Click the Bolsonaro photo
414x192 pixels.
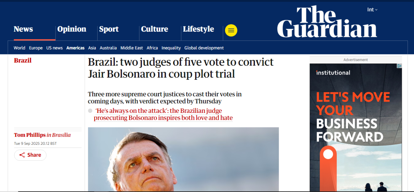click(x=183, y=159)
